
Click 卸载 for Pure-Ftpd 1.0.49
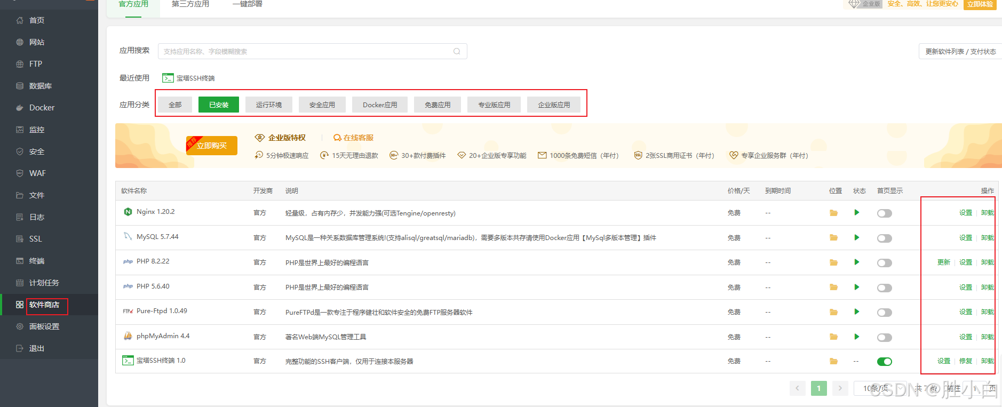(988, 312)
